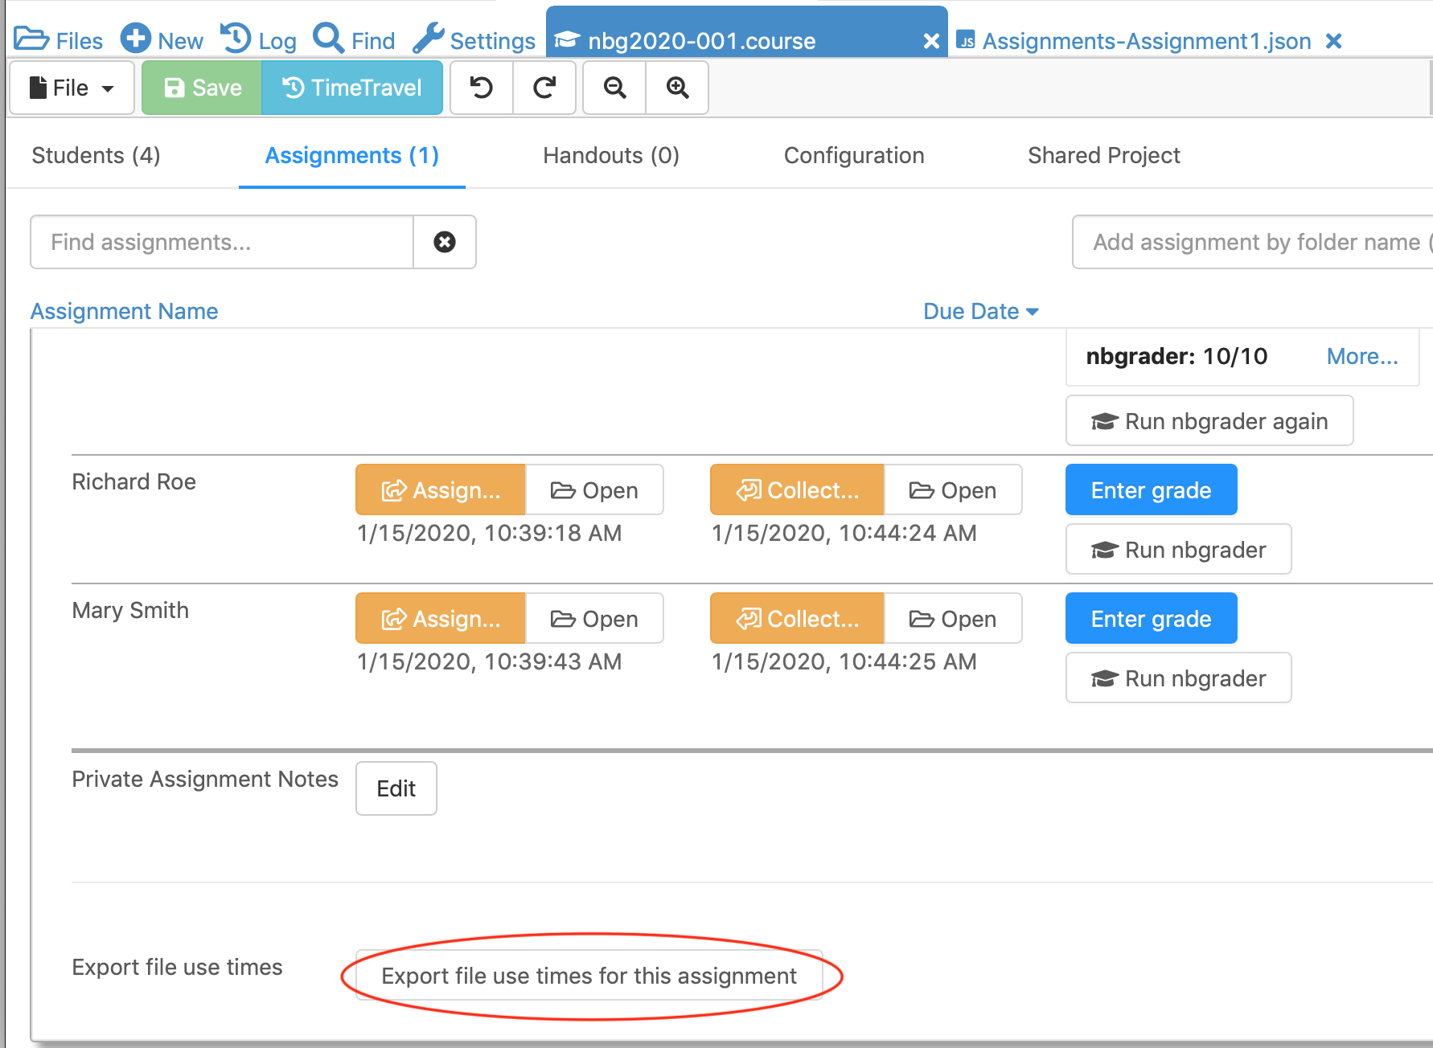1433x1048 pixels.
Task: Open TimeTravel history view
Action: click(x=352, y=88)
